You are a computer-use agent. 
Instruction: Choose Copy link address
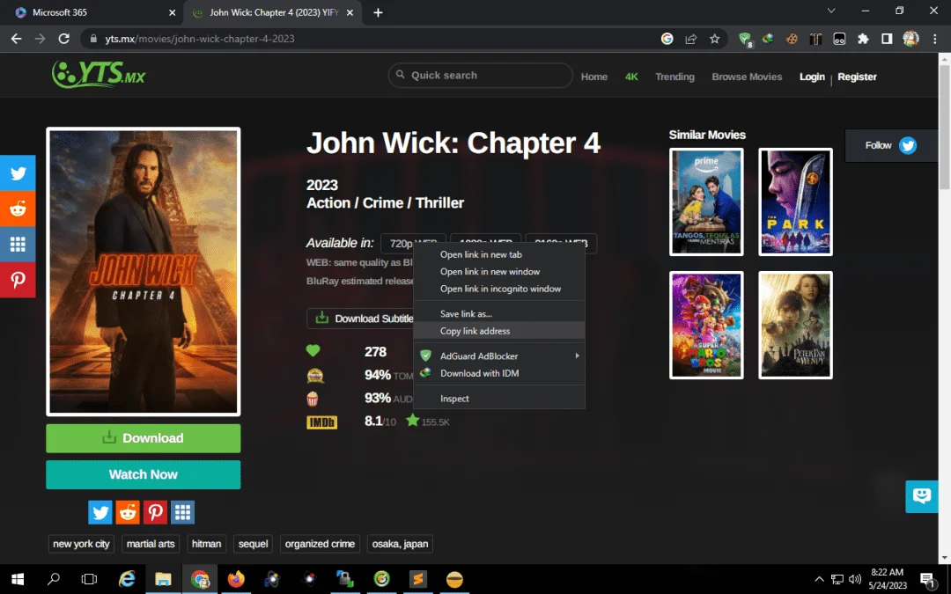pos(499,331)
